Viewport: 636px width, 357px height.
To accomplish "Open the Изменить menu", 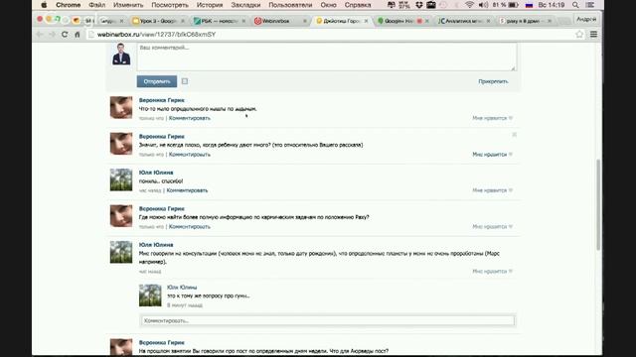I will click(x=128, y=5).
